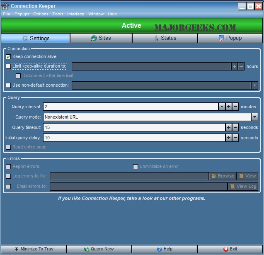The image size is (264, 255).
Task: Toggle Read entire page checkbox
Action: 8,147
